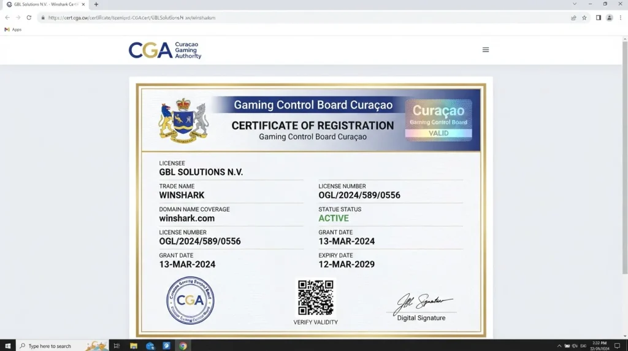
Task: Expand the tab search dropdown
Action: [x=574, y=4]
